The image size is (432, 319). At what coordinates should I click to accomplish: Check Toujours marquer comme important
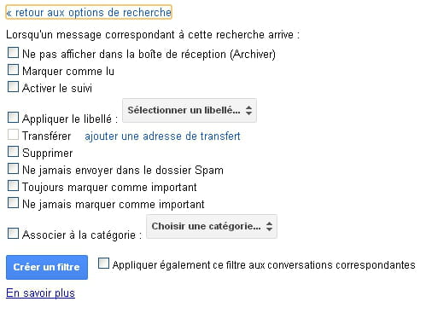pyautogui.click(x=13, y=186)
